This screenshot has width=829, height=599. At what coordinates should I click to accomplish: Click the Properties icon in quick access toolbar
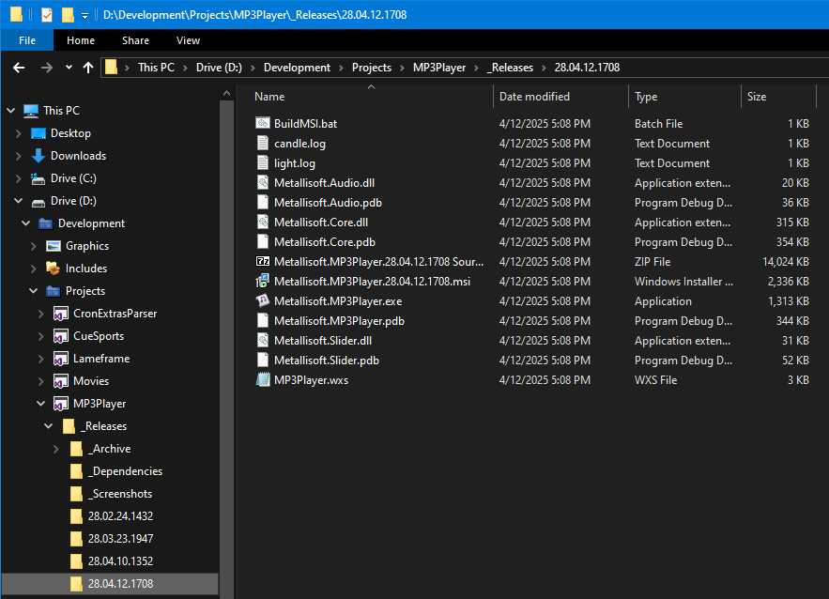(x=47, y=15)
